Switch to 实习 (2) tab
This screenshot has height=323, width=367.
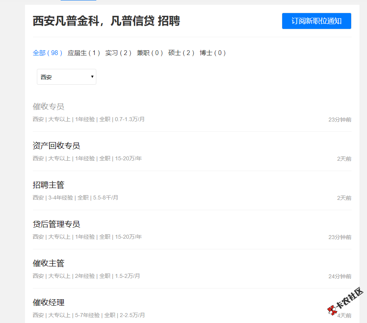(x=118, y=53)
